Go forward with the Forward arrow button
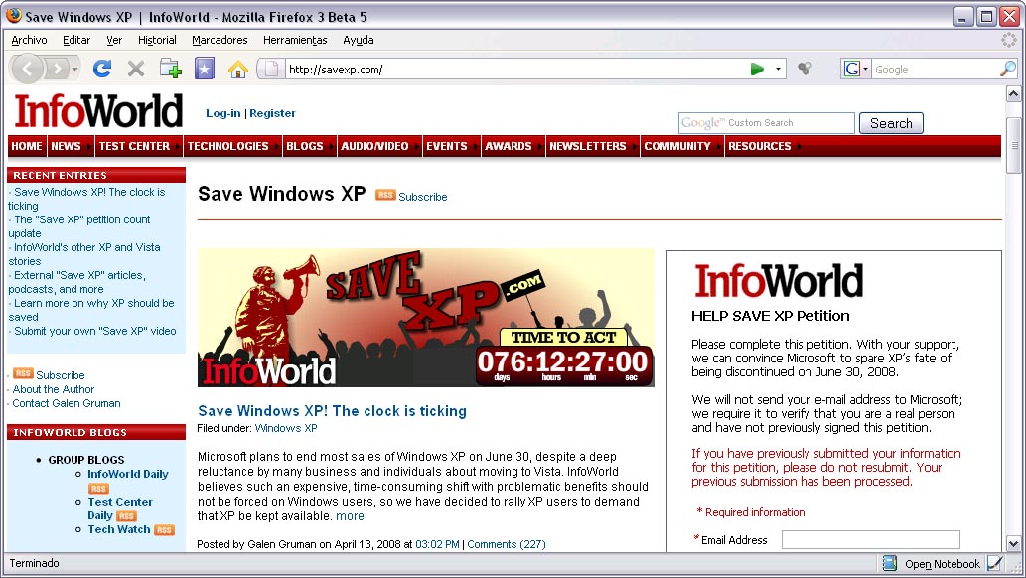The height and width of the screenshot is (578, 1026). (x=58, y=69)
